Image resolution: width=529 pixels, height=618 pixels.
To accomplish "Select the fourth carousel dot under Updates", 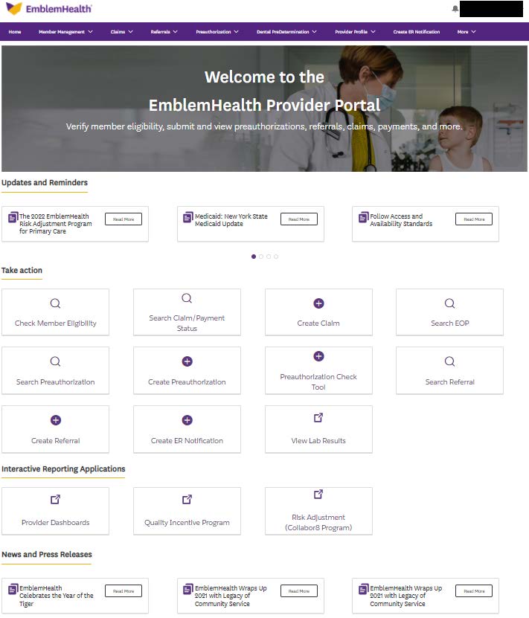I will point(276,257).
